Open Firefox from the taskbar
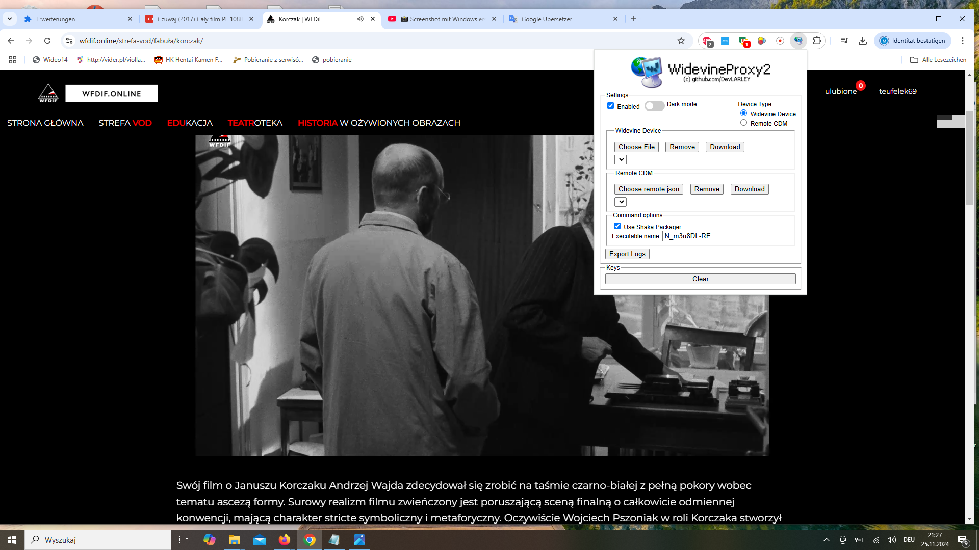The height and width of the screenshot is (550, 979). tap(285, 540)
